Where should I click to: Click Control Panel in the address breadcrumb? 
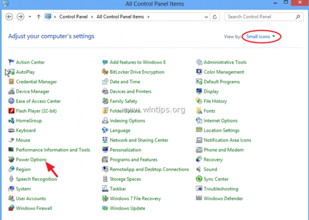coord(74,17)
